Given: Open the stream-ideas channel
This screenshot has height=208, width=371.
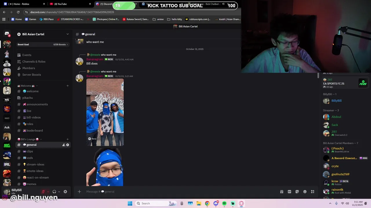Looking at the screenshot, I should tap(43, 164).
